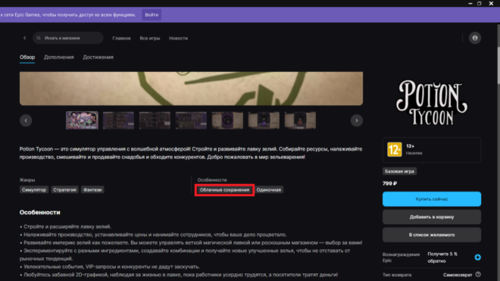Select the Симулятор genre tag
The width and height of the screenshot is (500, 281).
click(34, 190)
